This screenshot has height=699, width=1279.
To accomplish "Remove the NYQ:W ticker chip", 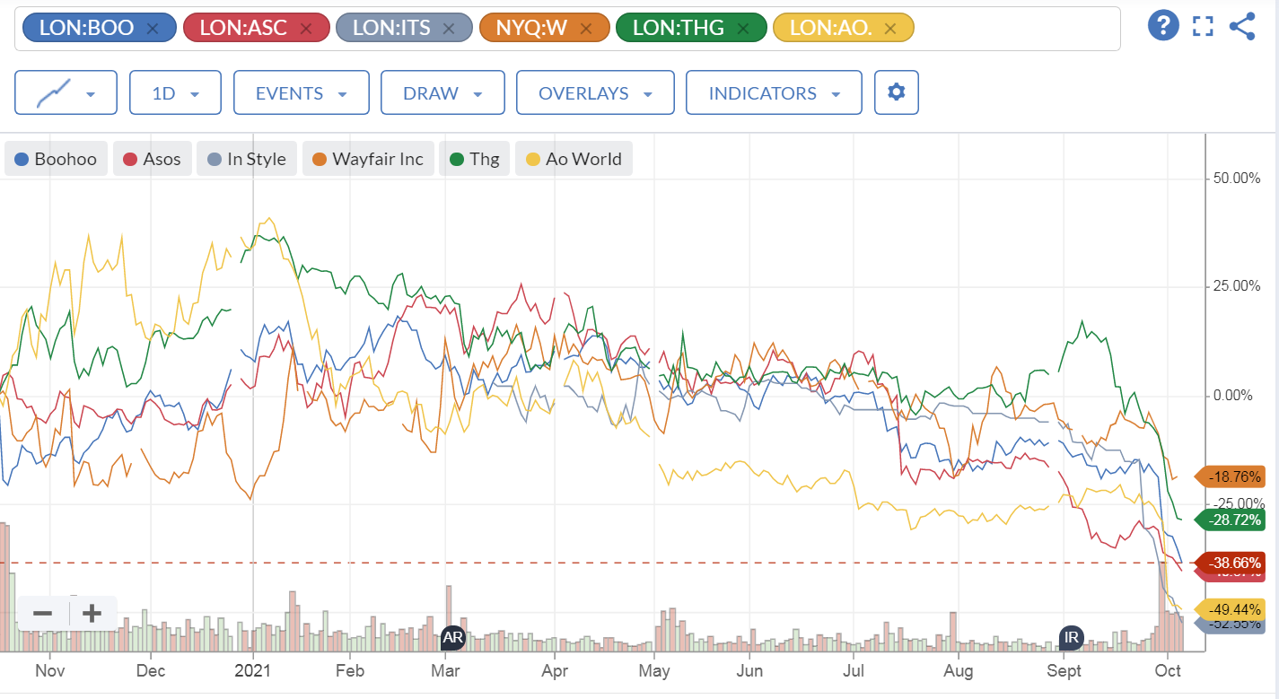I will [x=586, y=28].
